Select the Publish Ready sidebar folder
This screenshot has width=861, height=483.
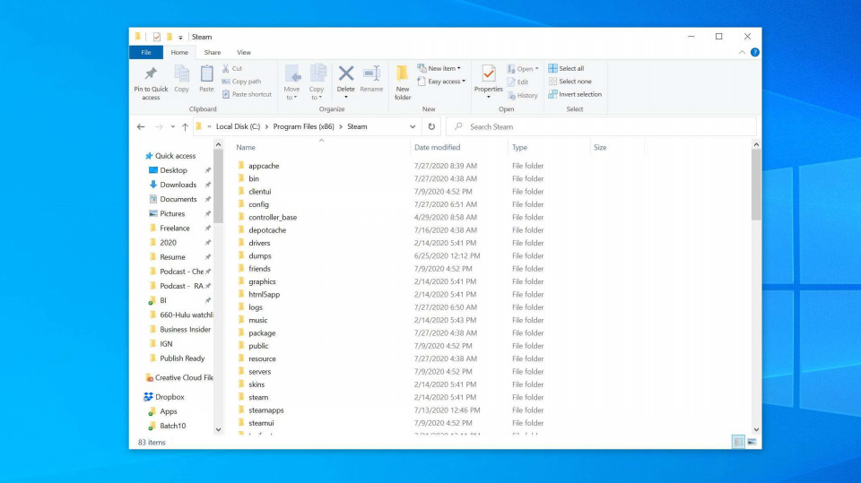tap(182, 358)
